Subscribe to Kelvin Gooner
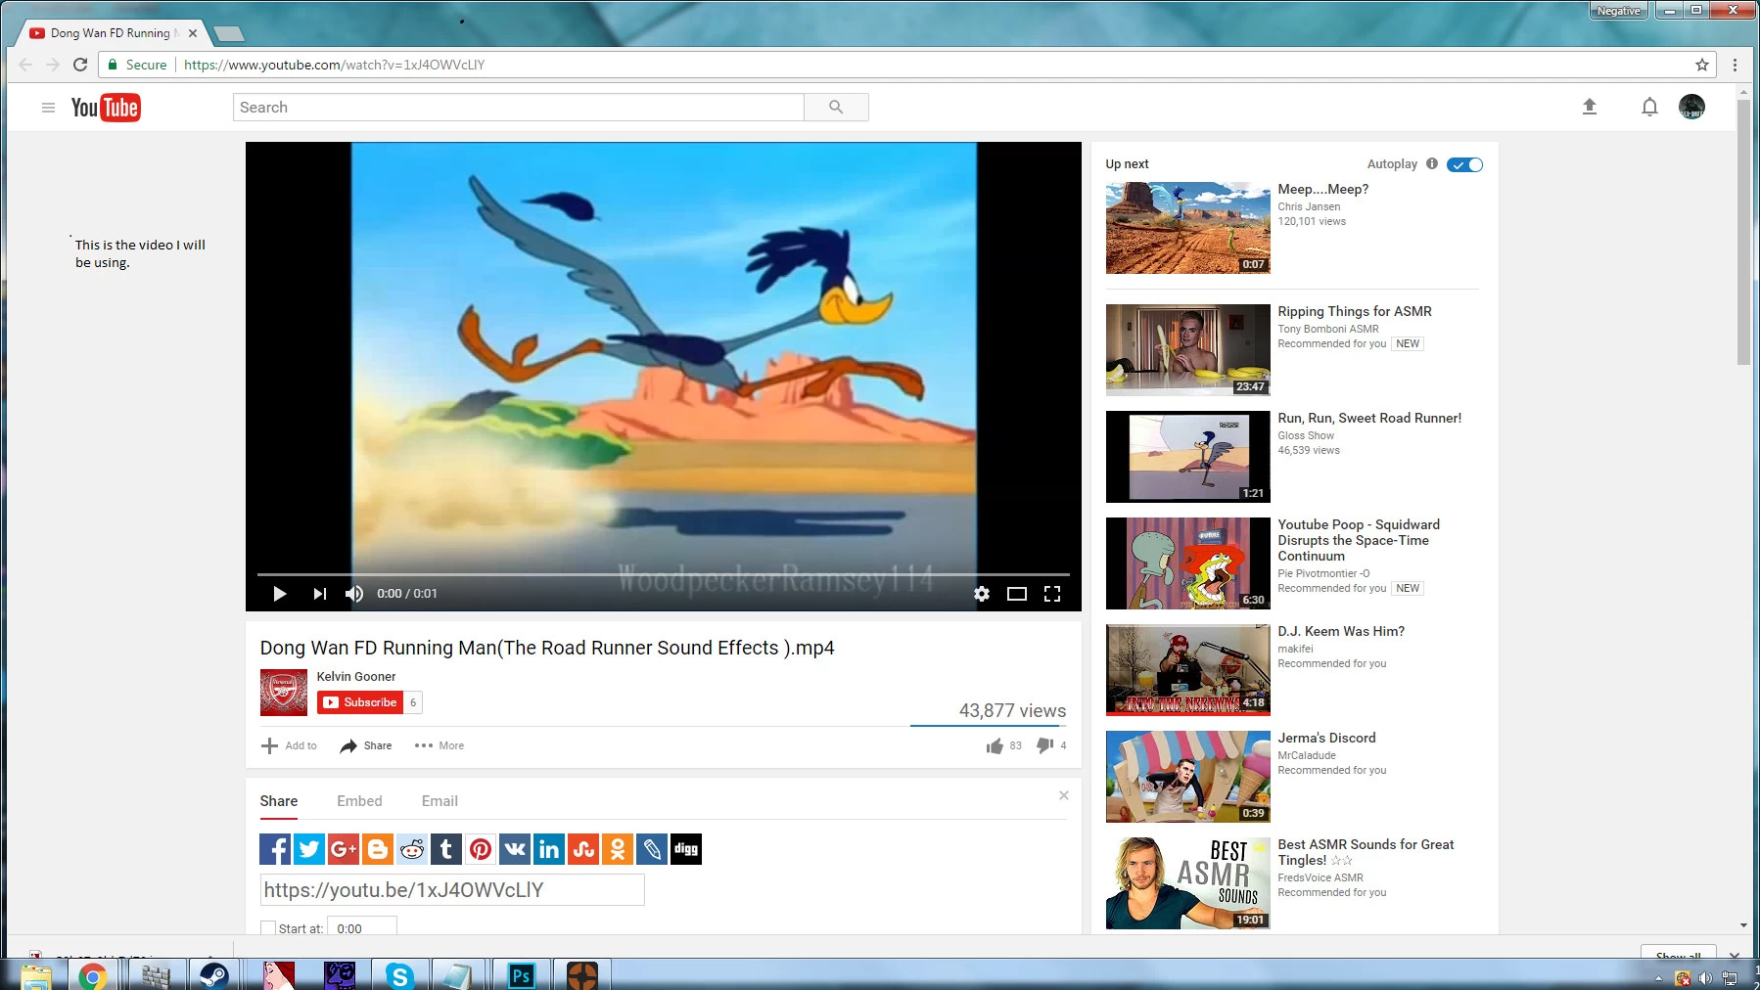The height and width of the screenshot is (990, 1760). [360, 702]
